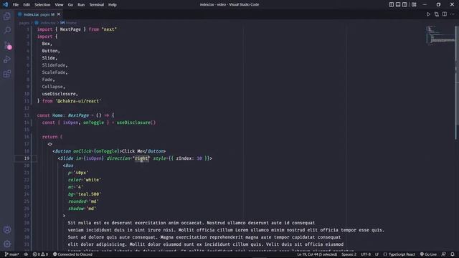Image resolution: width=459 pixels, height=258 pixels.
Task: Open the Run and Debug view
Action: pos(7,59)
